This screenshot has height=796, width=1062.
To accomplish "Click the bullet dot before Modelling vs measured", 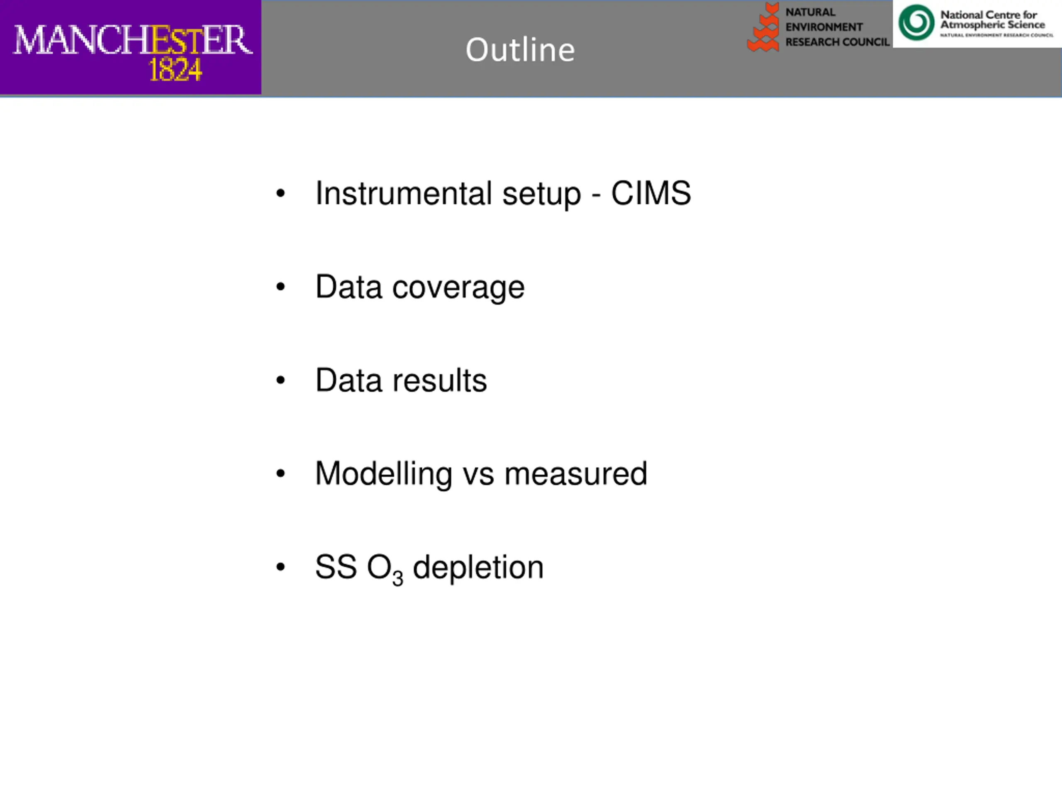I will tap(280, 474).
